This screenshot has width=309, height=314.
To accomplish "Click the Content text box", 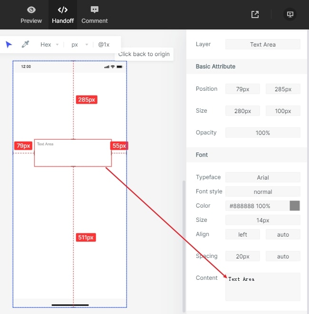I will click(263, 287).
